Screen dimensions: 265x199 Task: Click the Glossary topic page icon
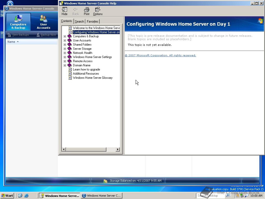pos(70,78)
